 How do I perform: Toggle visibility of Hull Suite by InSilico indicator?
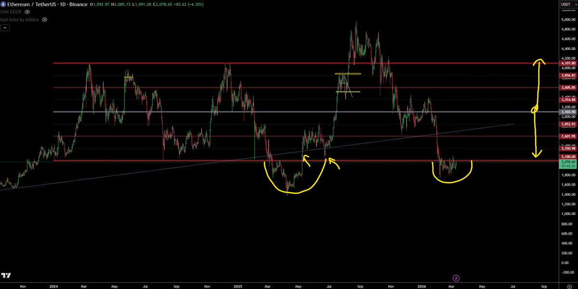[x=44, y=20]
